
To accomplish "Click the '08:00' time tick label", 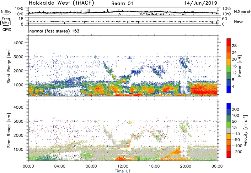I will [x=91, y=166].
